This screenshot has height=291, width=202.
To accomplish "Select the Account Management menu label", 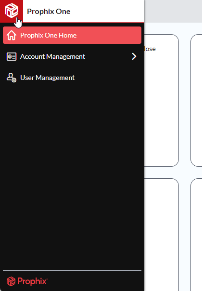I will (52, 56).
